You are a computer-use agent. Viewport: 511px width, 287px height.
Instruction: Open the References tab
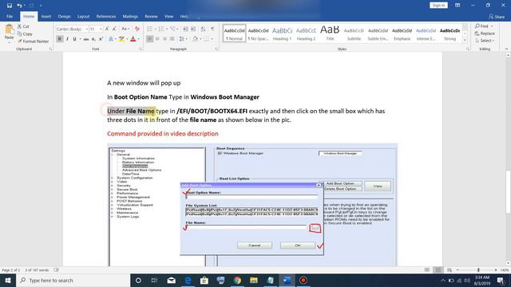pyautogui.click(x=106, y=16)
